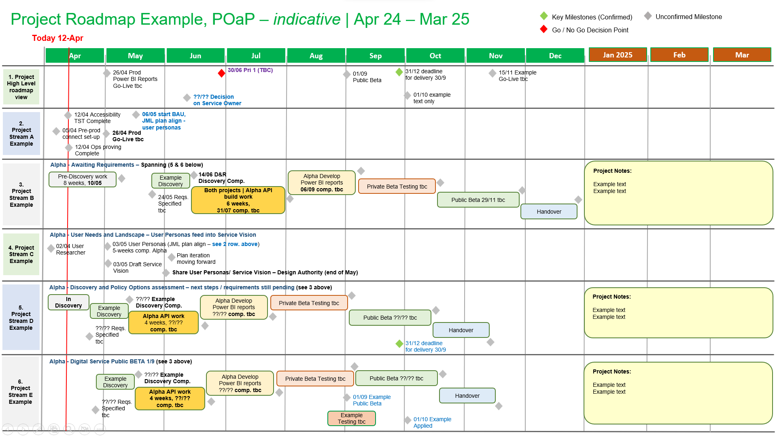Click the grey Unconfirmed Milestone legend diamond

pos(648,16)
